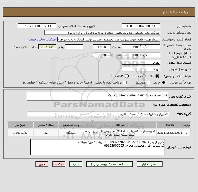Click the شماره نیاز field 1101001007000141
Screen dimensions: 198x192
pos(141,26)
